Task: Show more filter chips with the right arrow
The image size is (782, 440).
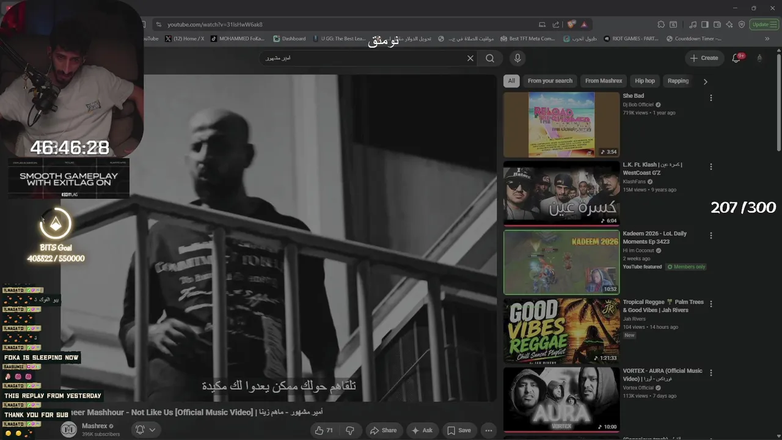Action: [x=705, y=81]
